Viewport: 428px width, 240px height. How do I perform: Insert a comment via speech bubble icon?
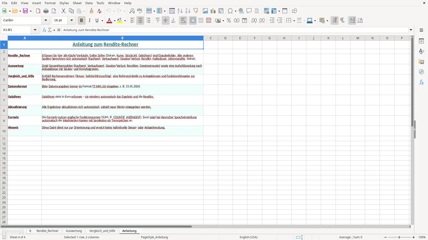249,11
